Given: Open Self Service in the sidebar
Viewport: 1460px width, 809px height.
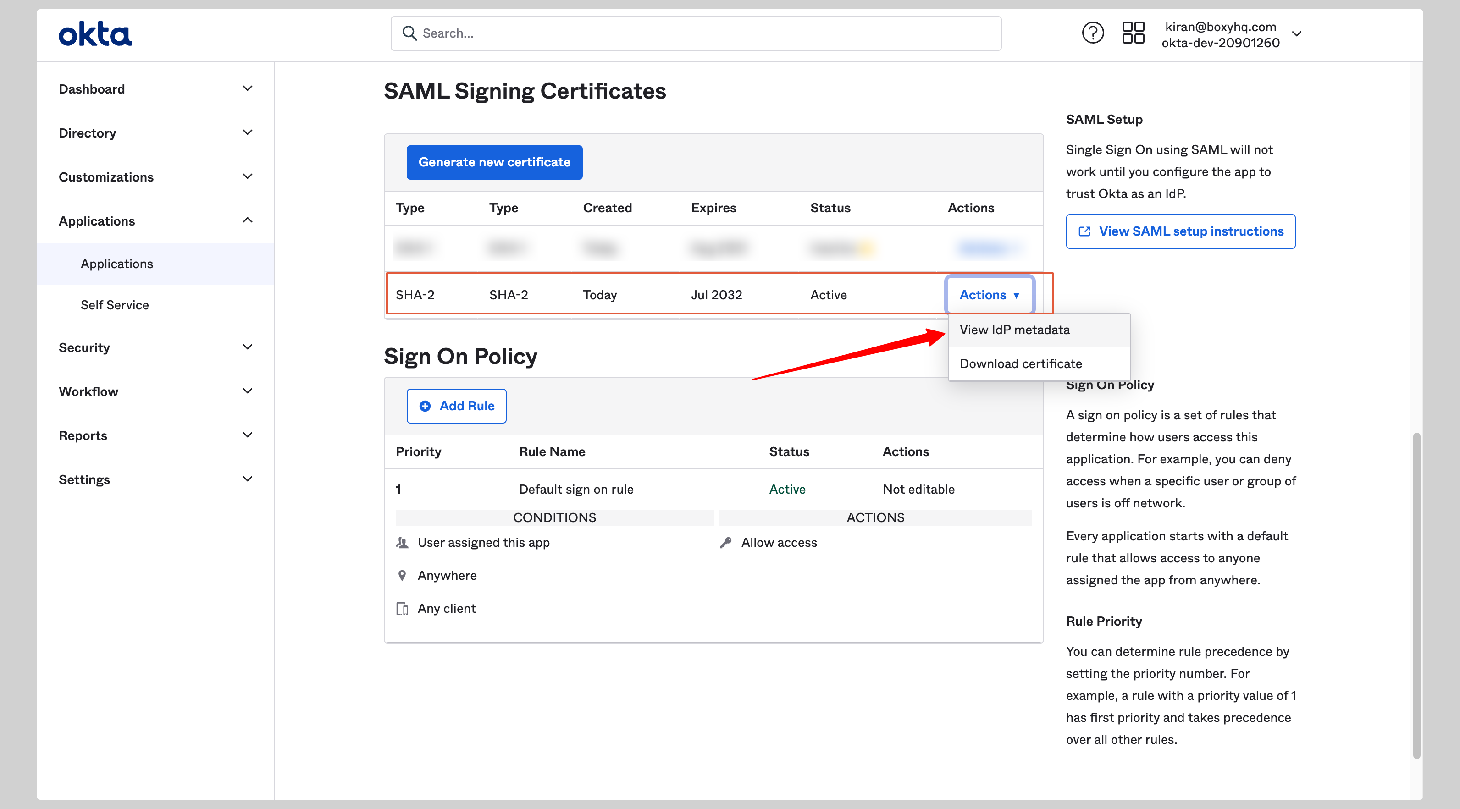Looking at the screenshot, I should (x=115, y=305).
